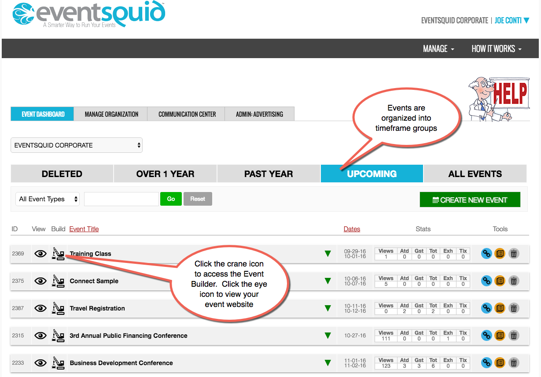Screen dimensions: 541x377
Task: Delete Travel Registration with trash icon
Action: tap(514, 308)
